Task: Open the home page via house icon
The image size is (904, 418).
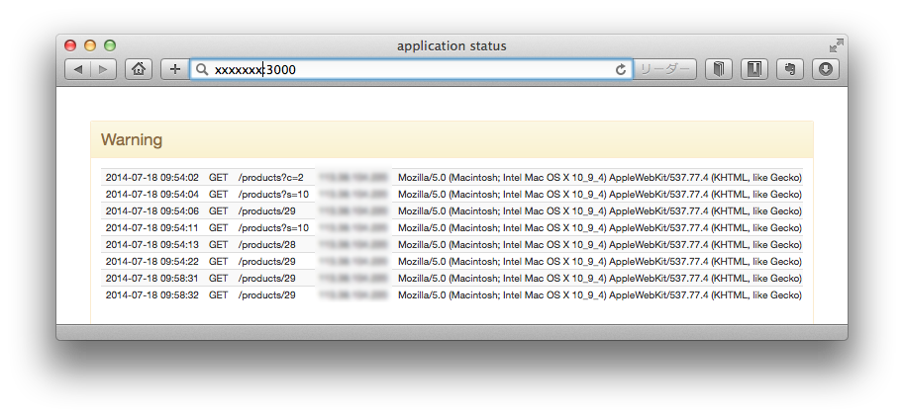Action: (x=139, y=69)
